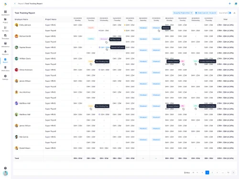Click Project Name column header
This screenshot has height=179, width=239.
[51, 19]
